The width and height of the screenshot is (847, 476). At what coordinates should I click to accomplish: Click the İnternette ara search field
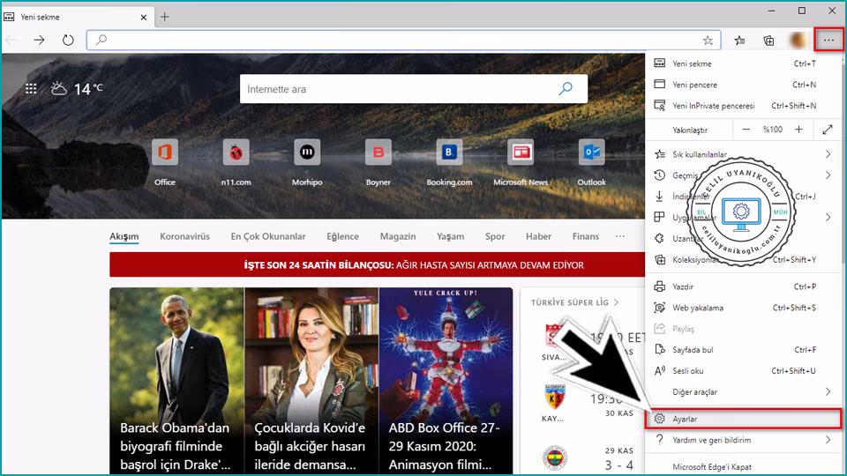click(397, 89)
